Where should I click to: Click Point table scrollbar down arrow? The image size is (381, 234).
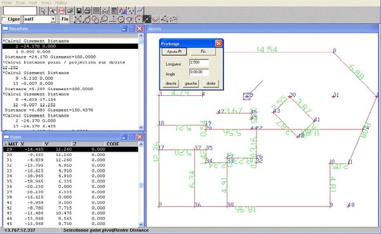[141, 224]
